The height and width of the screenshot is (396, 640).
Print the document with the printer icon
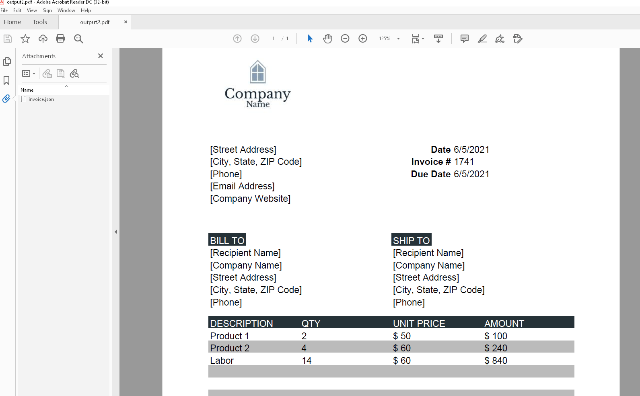(x=60, y=39)
